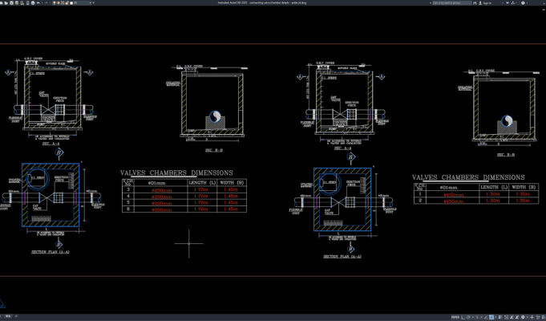Expand the Help dropdown arrow

point(527,2)
